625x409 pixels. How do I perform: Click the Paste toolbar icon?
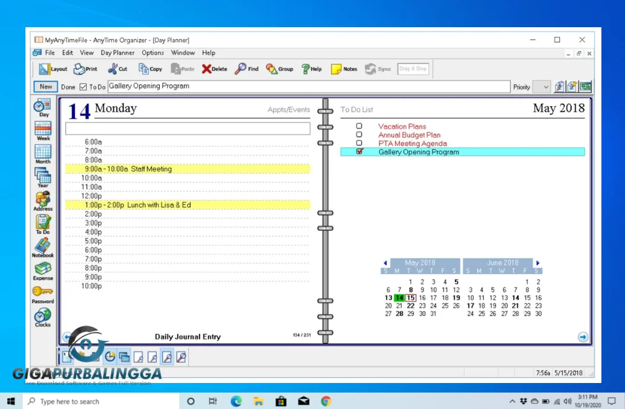click(x=183, y=69)
